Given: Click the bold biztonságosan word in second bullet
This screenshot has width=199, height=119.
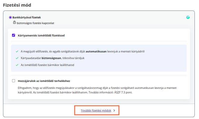Looking at the screenshot, I should (51, 58).
